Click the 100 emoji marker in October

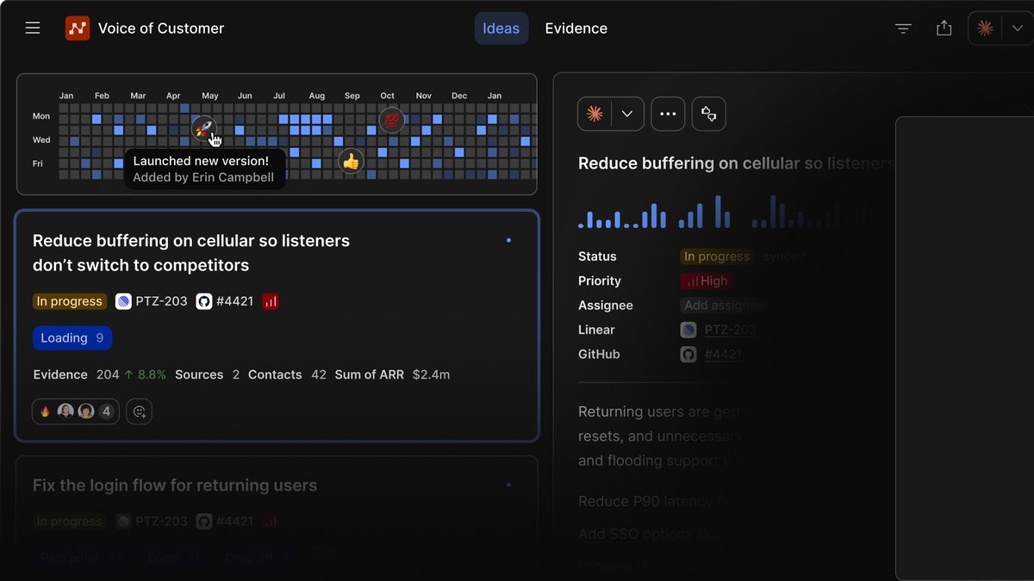coord(392,120)
